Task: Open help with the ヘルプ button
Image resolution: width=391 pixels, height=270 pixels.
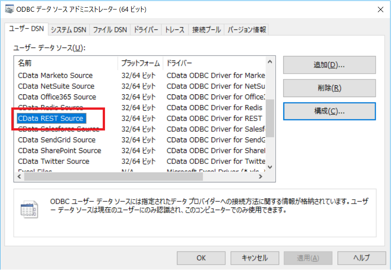Action: pyautogui.click(x=362, y=258)
